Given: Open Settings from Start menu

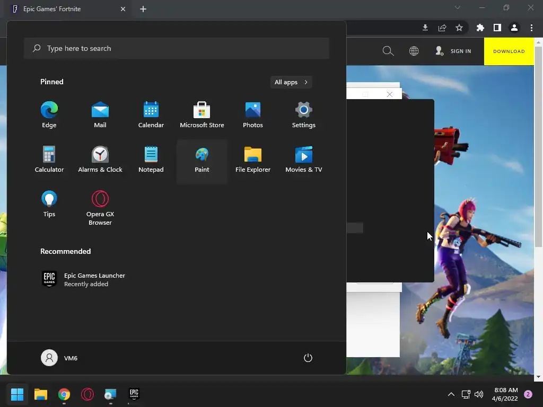Looking at the screenshot, I should point(304,115).
